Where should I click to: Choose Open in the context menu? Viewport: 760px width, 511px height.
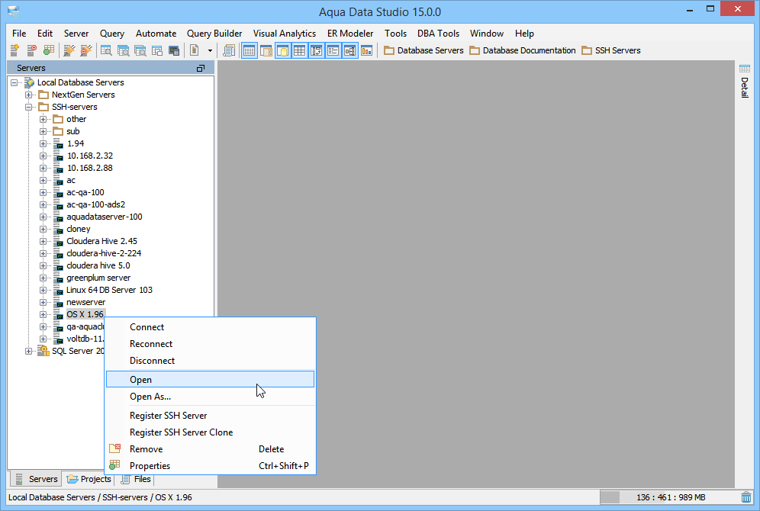click(x=211, y=379)
